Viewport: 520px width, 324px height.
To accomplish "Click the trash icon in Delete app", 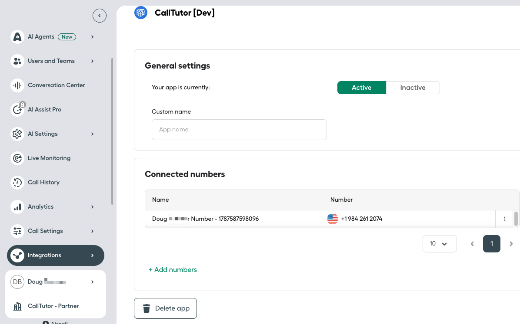I will [x=146, y=308].
